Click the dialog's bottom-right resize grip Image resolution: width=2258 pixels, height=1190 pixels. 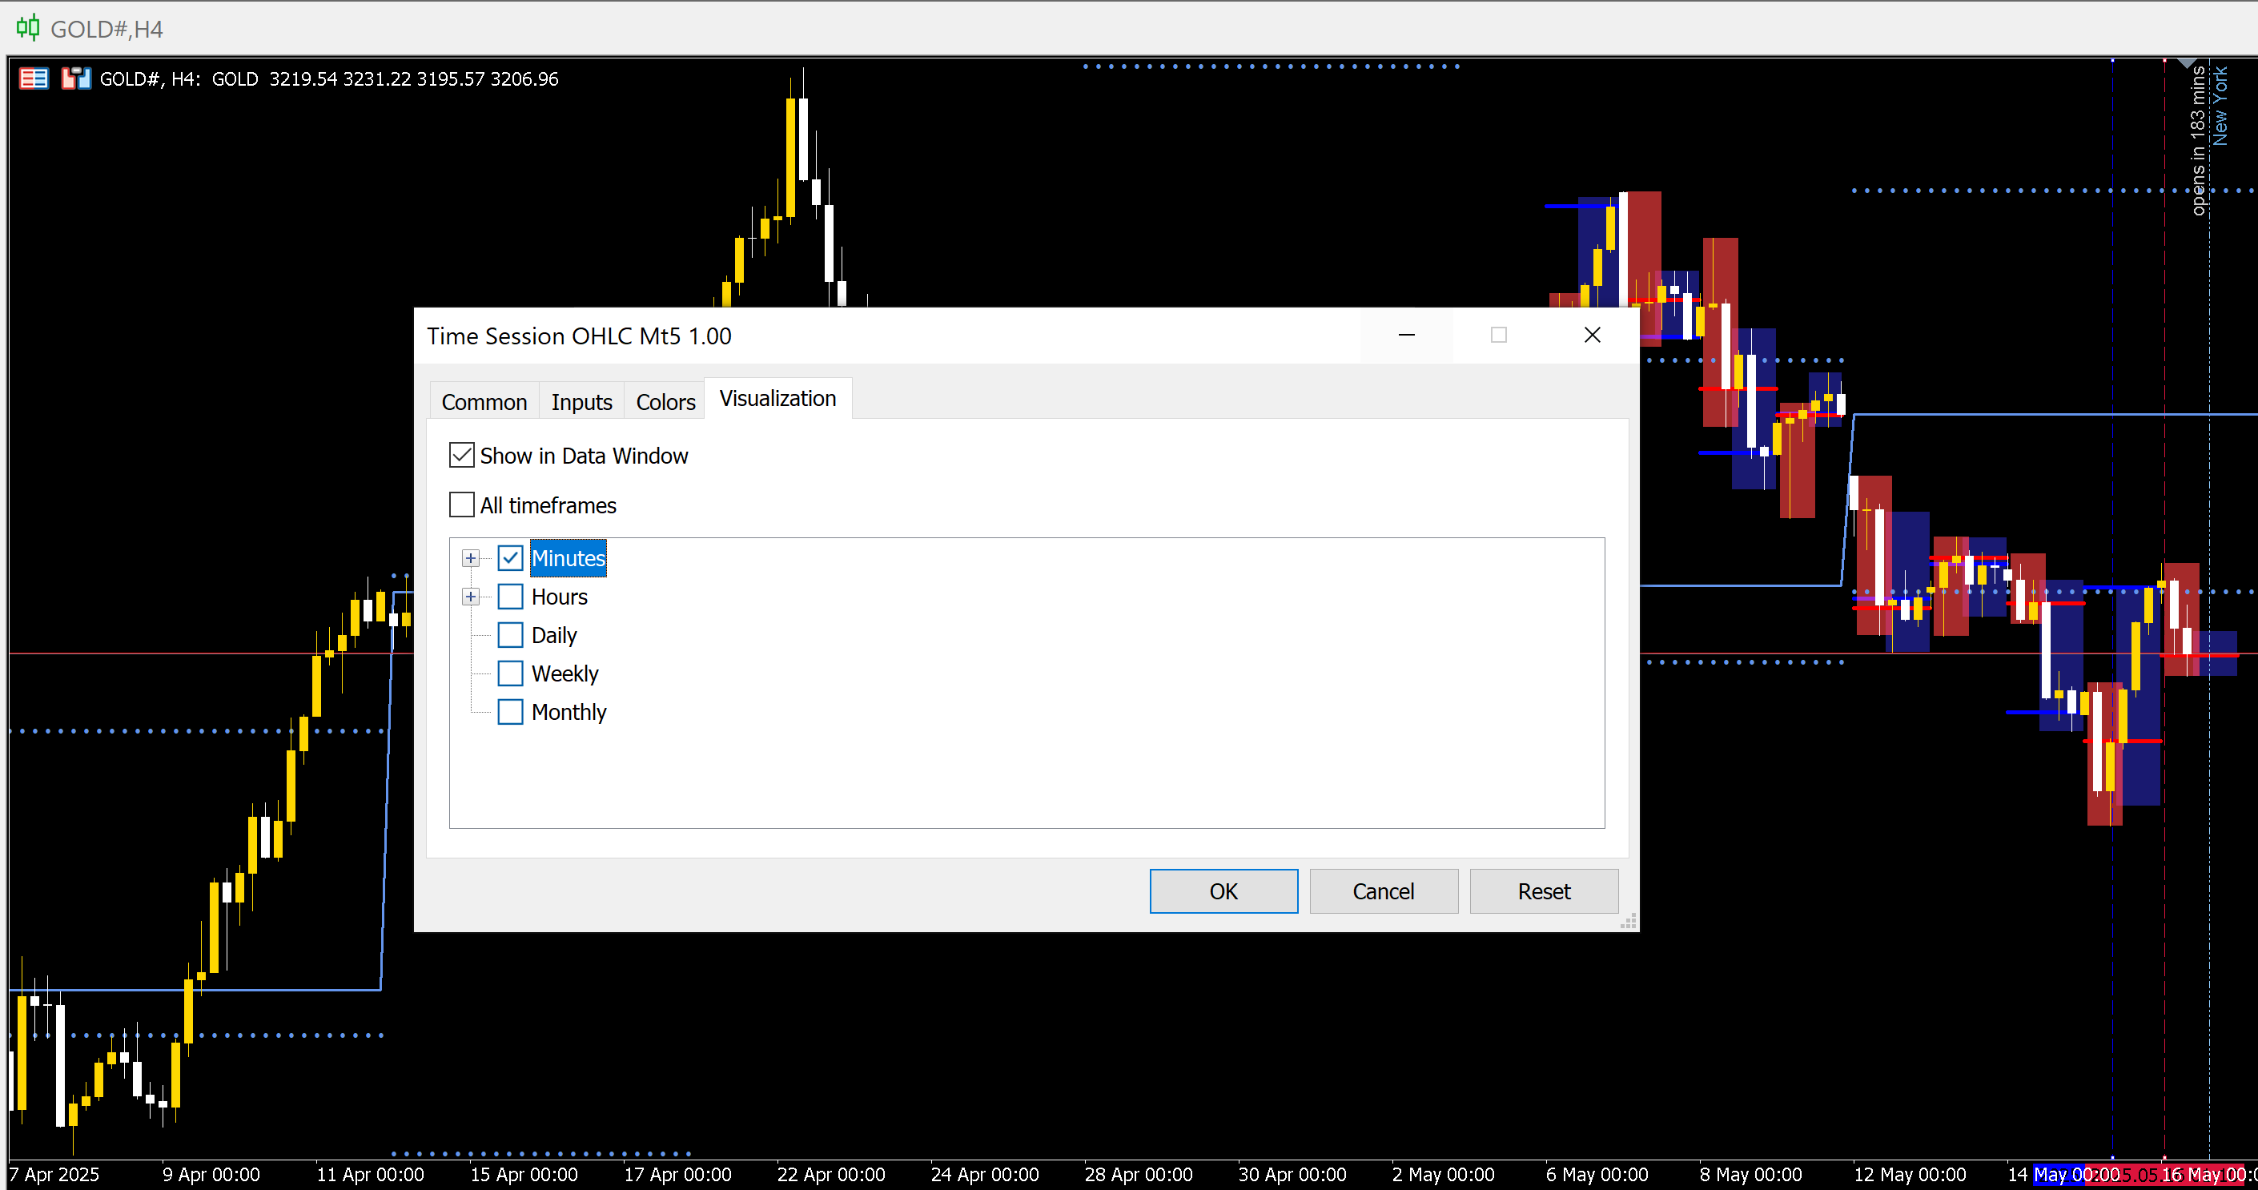point(1629,922)
